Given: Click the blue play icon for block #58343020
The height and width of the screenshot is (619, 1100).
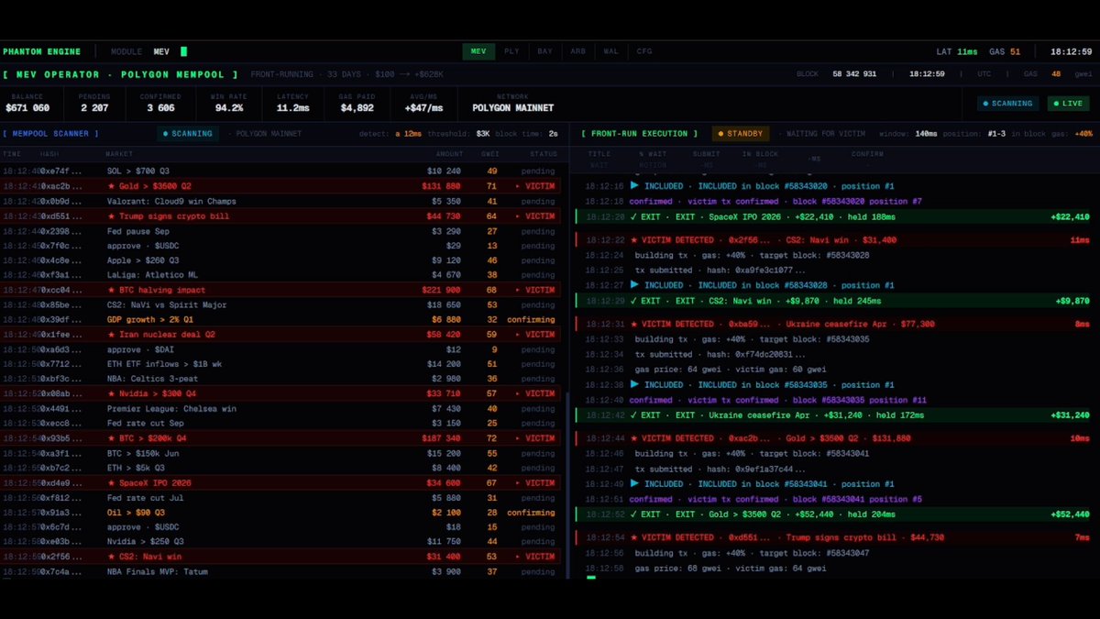Looking at the screenshot, I should [635, 186].
